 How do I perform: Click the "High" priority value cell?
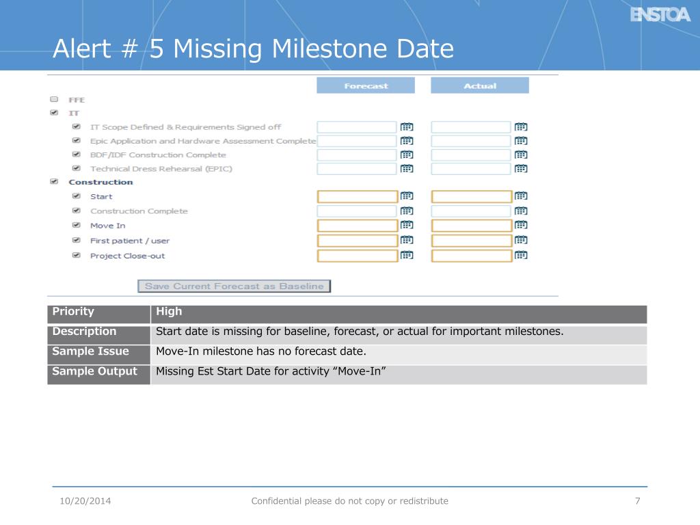(399, 314)
